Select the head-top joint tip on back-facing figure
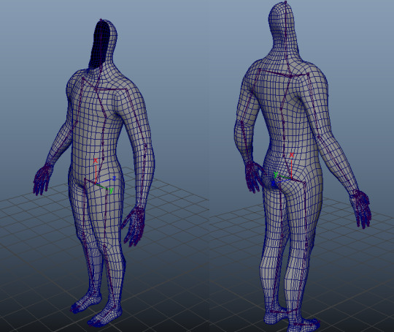Image resolution: width=394 pixels, height=332 pixels. [x=286, y=2]
